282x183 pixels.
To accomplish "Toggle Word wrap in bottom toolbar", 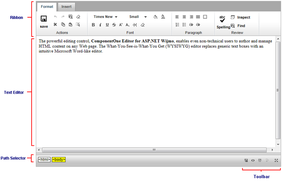I will pyautogui.click(x=267, y=160).
